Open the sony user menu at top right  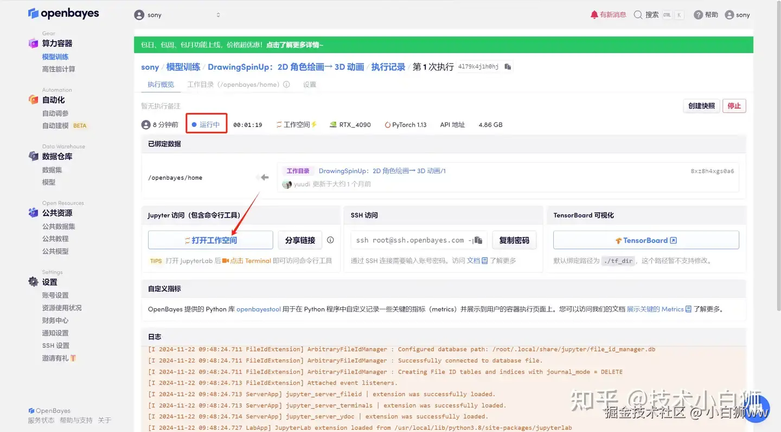tap(738, 15)
